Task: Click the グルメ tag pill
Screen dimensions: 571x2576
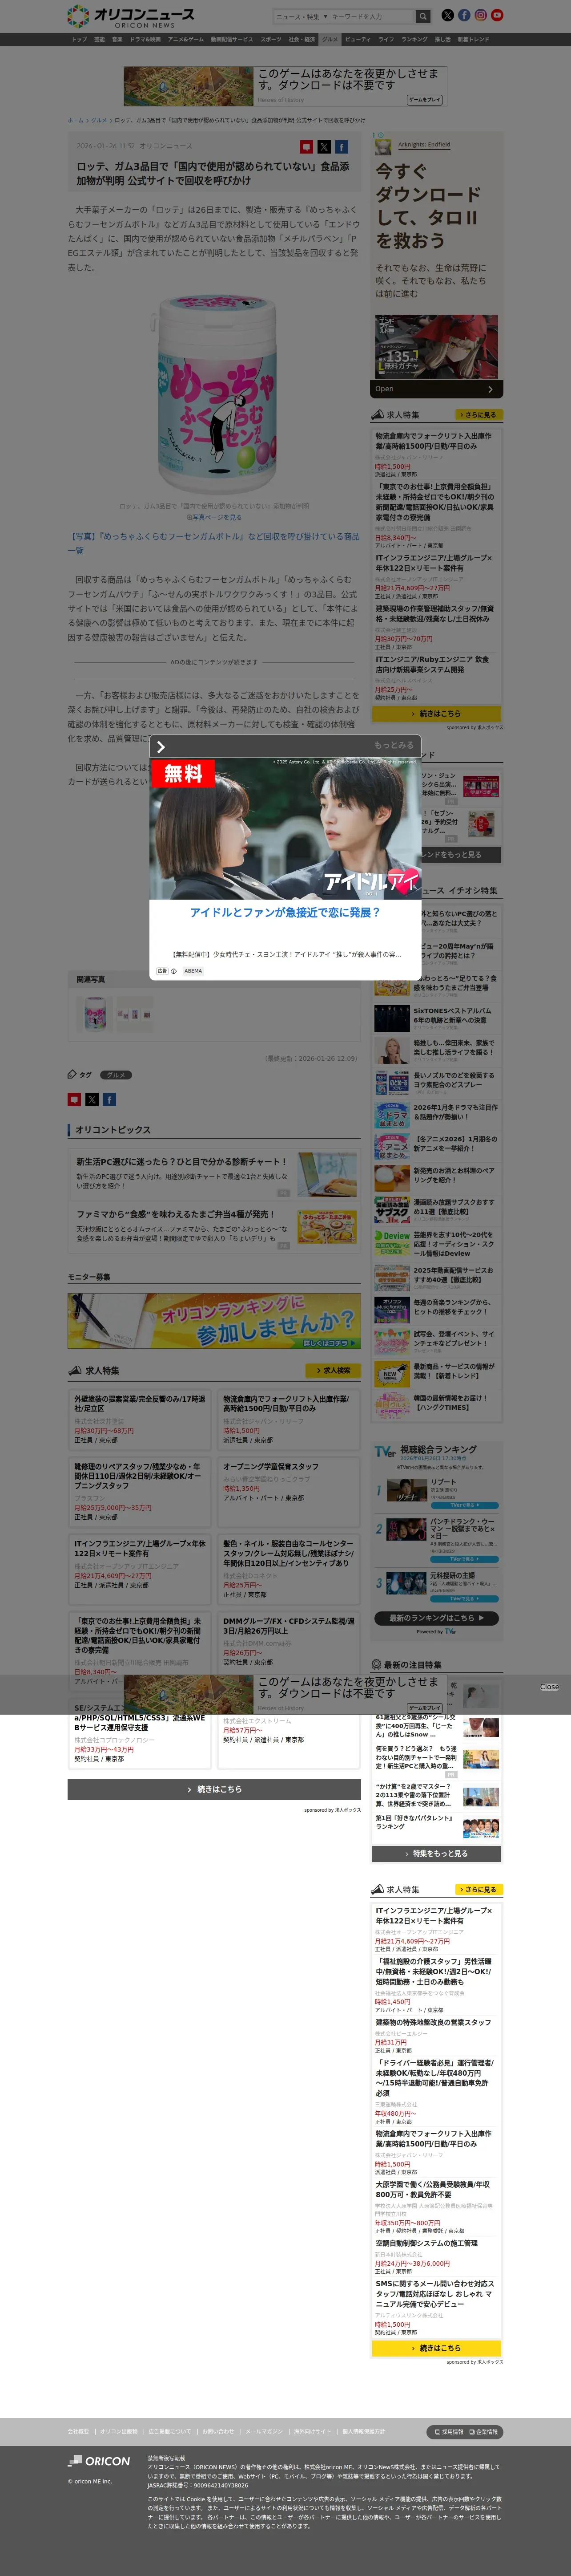Action: (x=116, y=1075)
